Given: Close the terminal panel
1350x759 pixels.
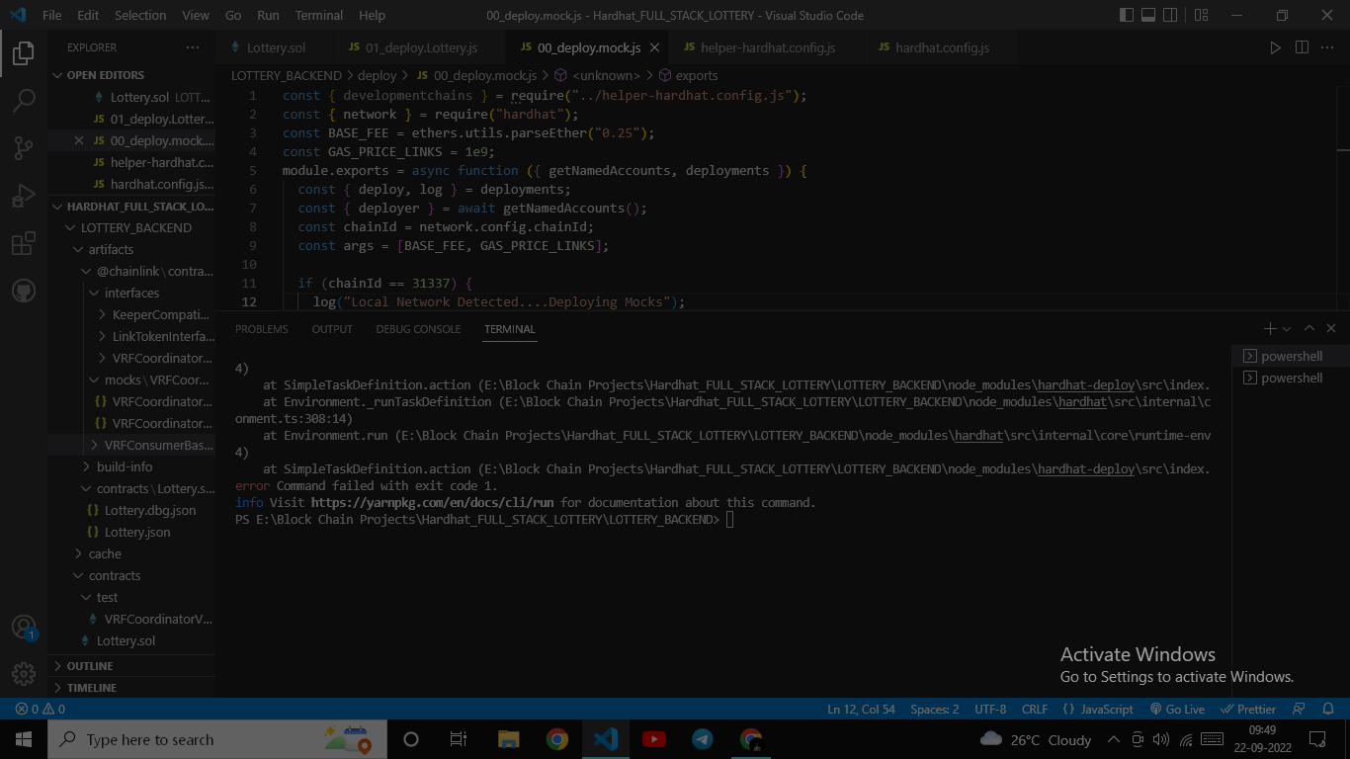Looking at the screenshot, I should tap(1331, 329).
